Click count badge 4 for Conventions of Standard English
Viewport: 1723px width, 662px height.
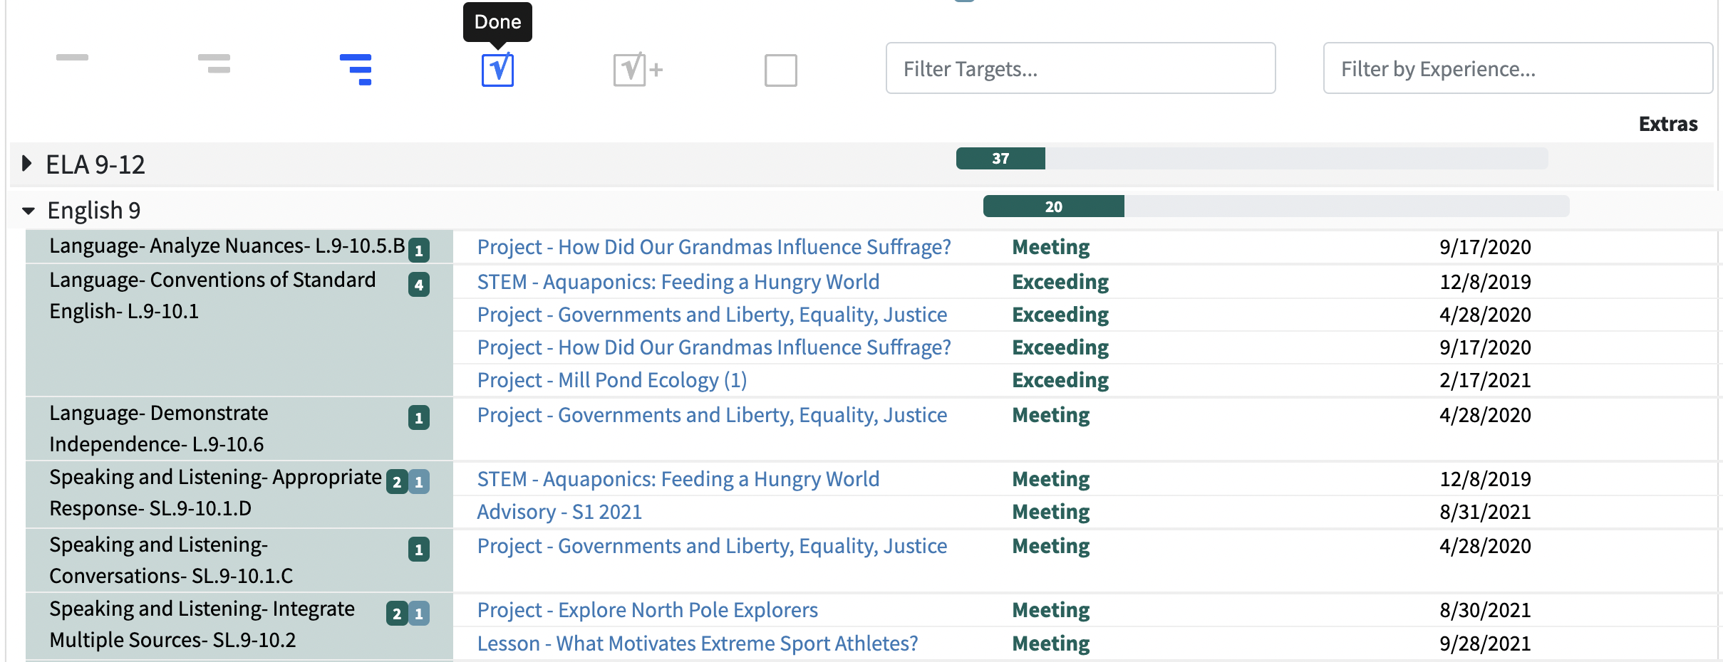pyautogui.click(x=419, y=285)
